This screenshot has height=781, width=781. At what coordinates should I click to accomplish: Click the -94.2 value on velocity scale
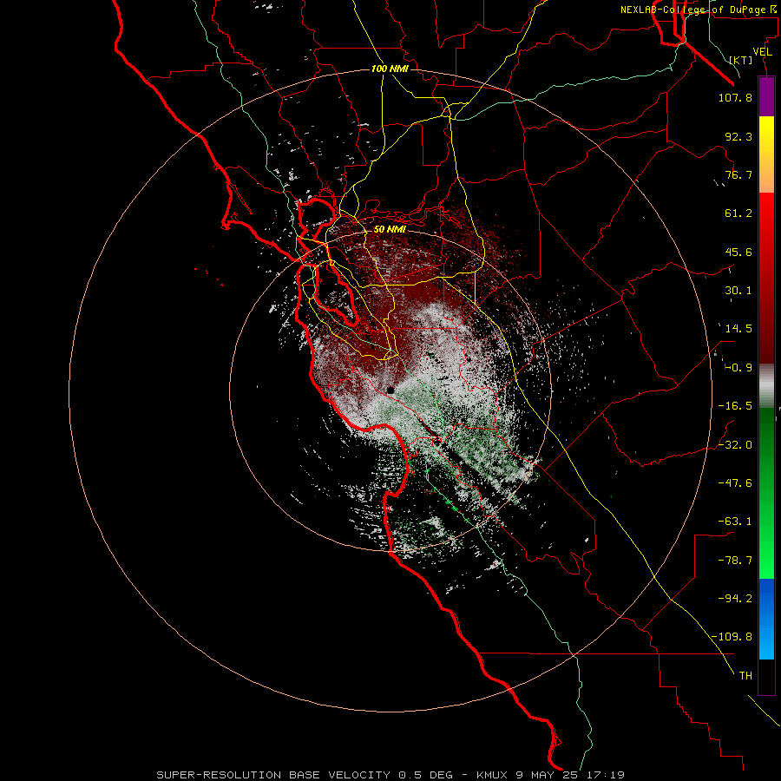(x=735, y=599)
